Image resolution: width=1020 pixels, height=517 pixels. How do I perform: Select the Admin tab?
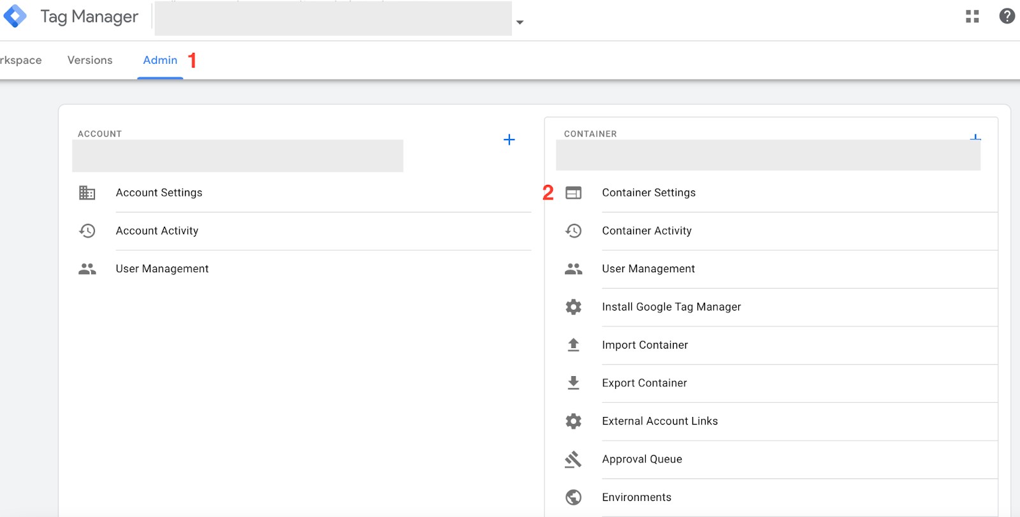[x=160, y=60]
